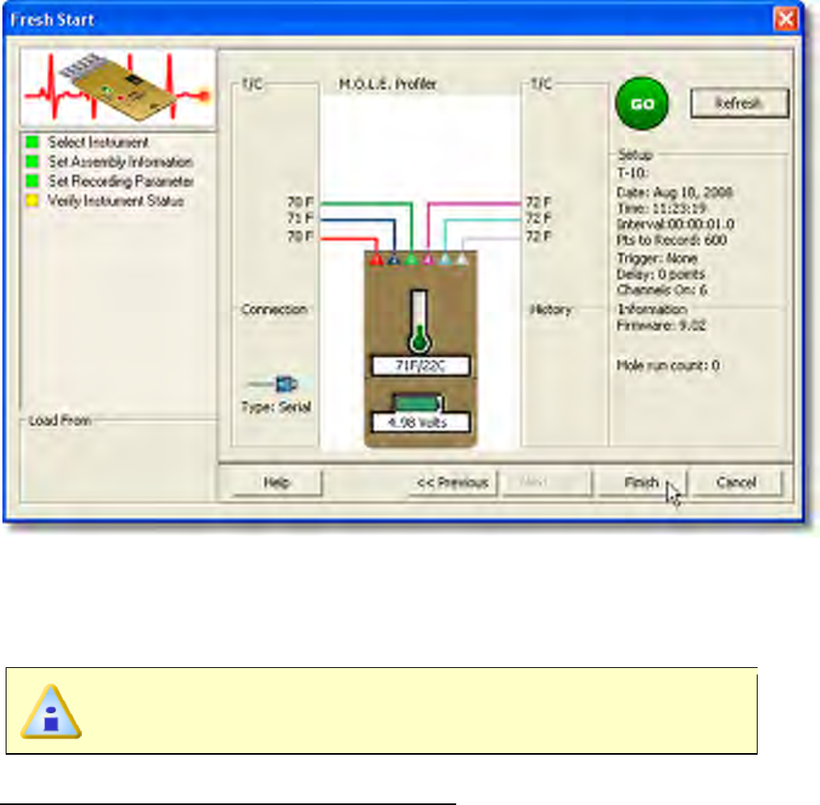This screenshot has height=805, width=820.
Task: Click the Pts to Record: 600 line
Action: click(672, 241)
